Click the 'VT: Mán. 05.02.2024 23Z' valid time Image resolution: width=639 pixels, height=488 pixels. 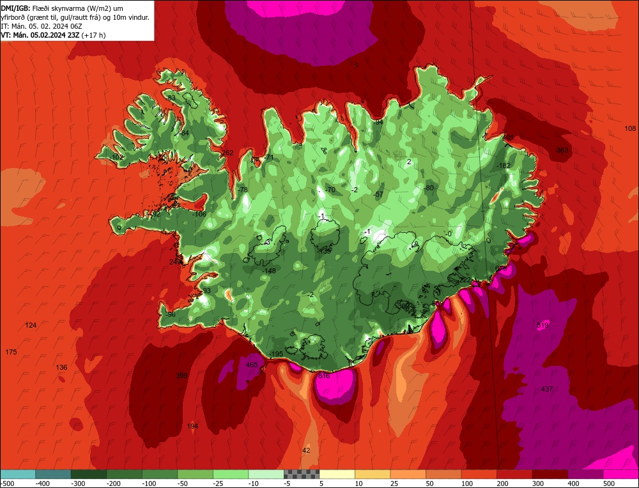[x=40, y=35]
